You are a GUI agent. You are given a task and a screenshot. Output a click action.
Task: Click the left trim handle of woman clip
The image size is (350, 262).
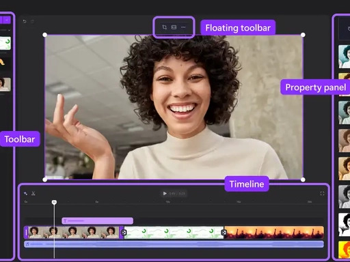pyautogui.click(x=26, y=232)
